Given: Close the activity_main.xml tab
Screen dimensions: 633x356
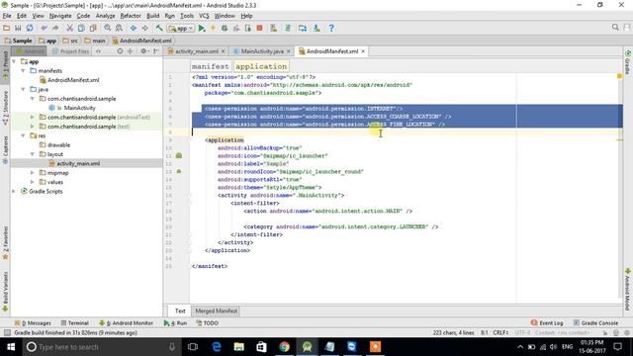Looking at the screenshot, I should click(223, 51).
